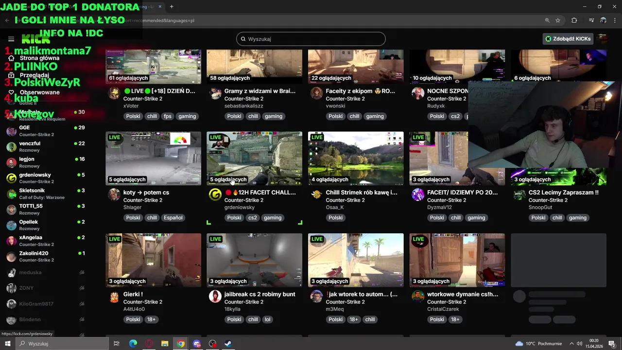This screenshot has height=350, width=622.
Task: Open Opellek channel in sidebar
Action: (x=46, y=225)
